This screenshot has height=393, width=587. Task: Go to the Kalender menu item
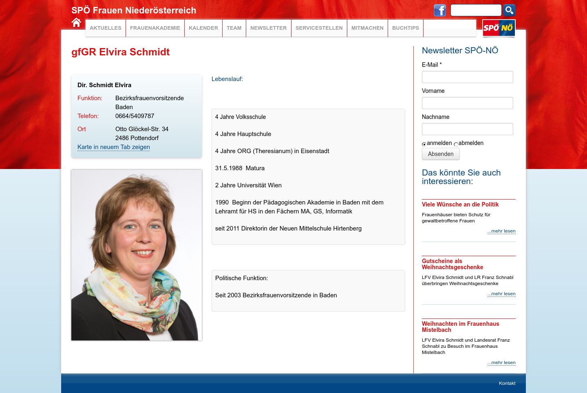[203, 28]
